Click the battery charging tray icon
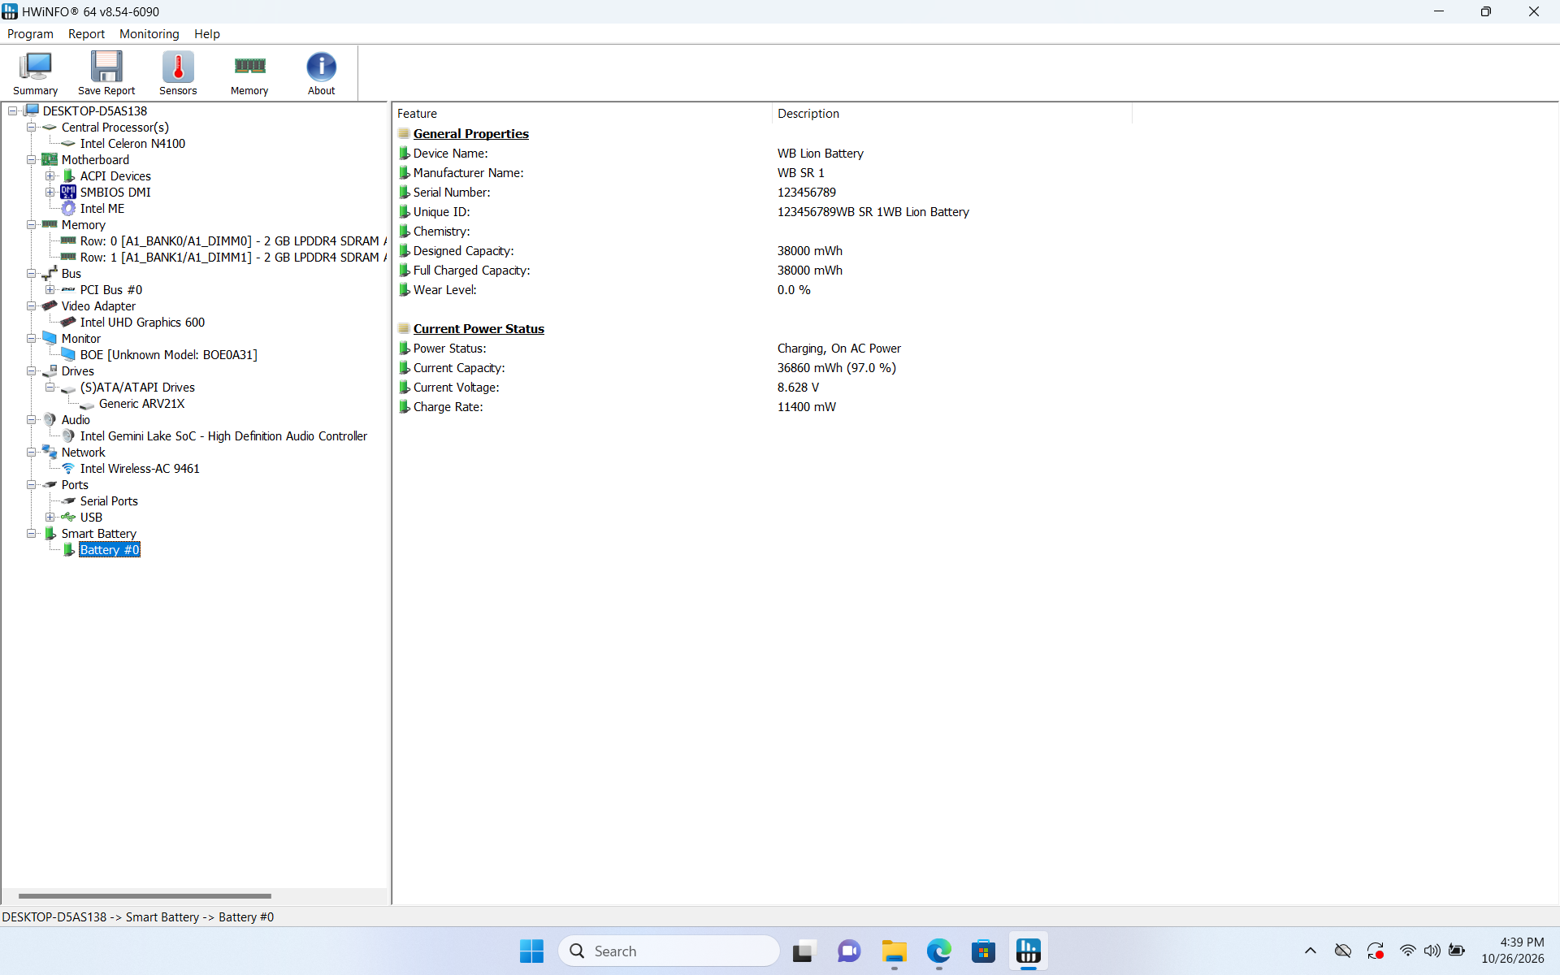The height and width of the screenshot is (975, 1560). (1457, 951)
